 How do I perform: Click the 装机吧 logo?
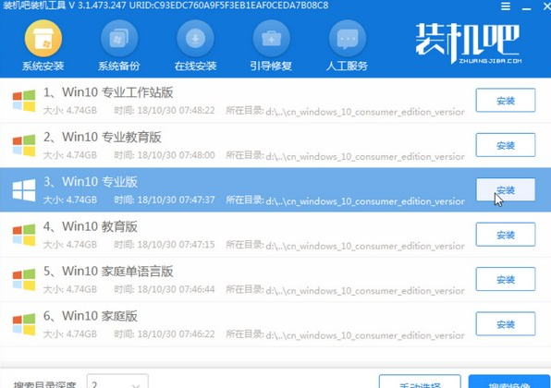pos(468,43)
